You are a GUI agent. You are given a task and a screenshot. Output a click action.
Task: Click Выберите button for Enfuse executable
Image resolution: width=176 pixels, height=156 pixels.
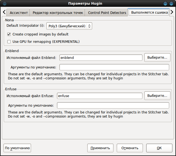click(x=157, y=96)
